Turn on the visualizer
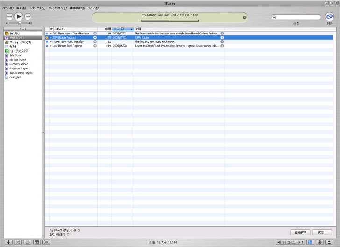Screen dimensions: 340x247 pos(319,242)
